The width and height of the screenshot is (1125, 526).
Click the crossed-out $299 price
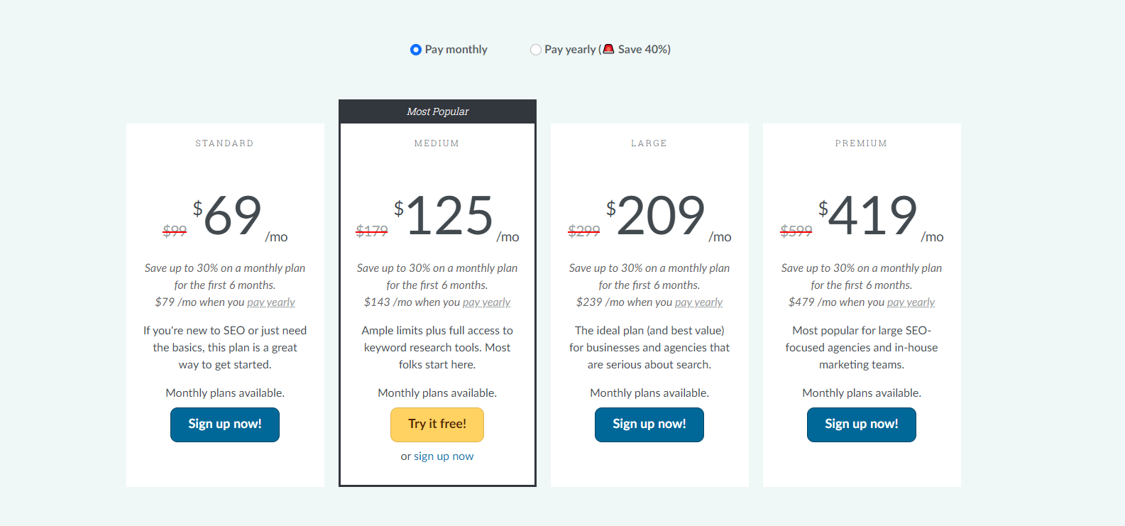(x=584, y=231)
